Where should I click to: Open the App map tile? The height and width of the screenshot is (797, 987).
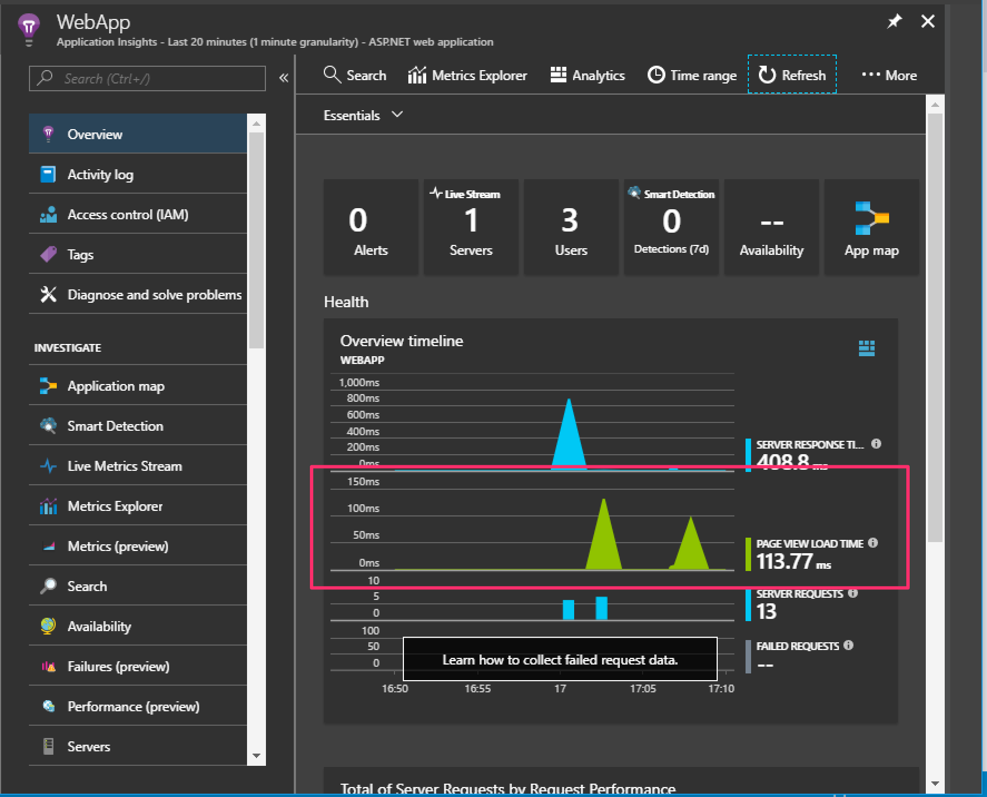click(x=871, y=227)
